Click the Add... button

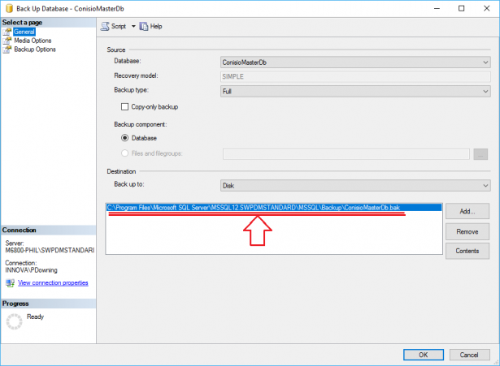(467, 211)
